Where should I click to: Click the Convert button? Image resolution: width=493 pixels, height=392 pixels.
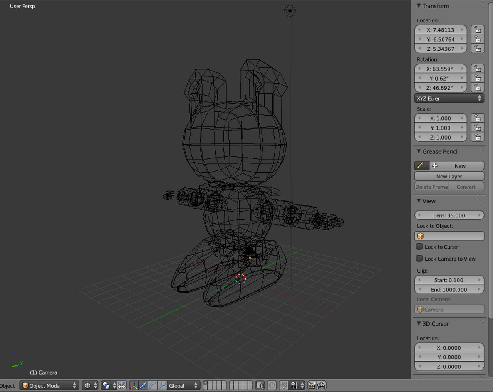(x=466, y=187)
